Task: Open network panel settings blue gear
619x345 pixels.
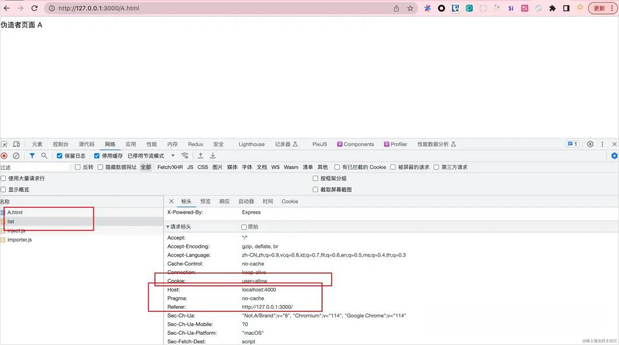Action: tap(614, 156)
